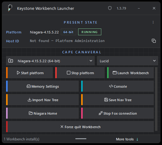Click the Host ID label
Screen dimensions: 162x145
13,41
